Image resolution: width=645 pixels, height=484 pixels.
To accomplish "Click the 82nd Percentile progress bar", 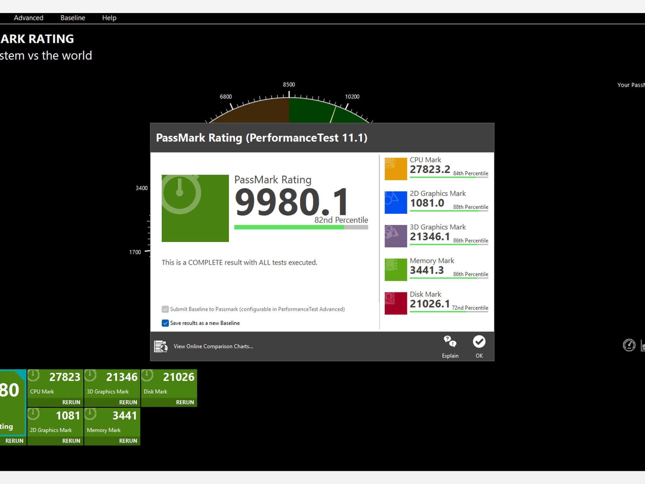I will point(301,227).
